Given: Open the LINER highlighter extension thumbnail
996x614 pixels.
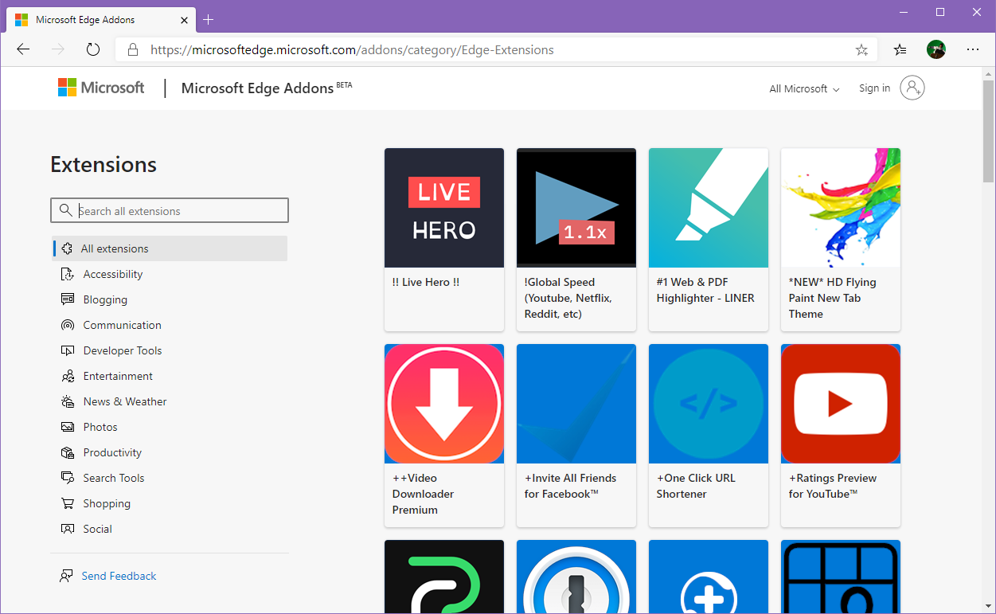Looking at the screenshot, I should coord(709,208).
